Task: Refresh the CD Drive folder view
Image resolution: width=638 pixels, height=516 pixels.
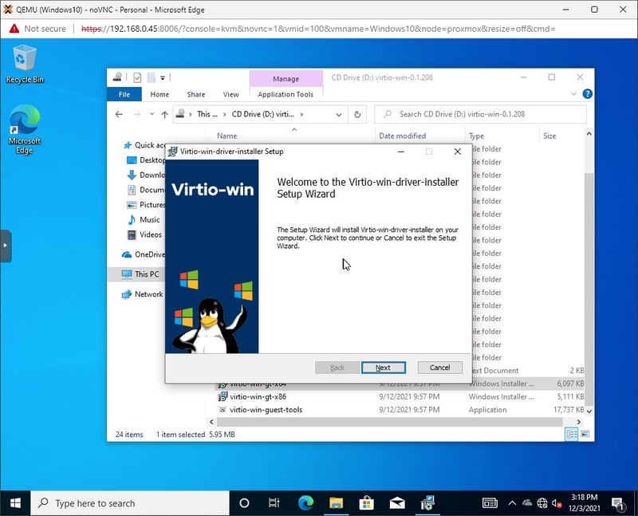Action: 358,114
